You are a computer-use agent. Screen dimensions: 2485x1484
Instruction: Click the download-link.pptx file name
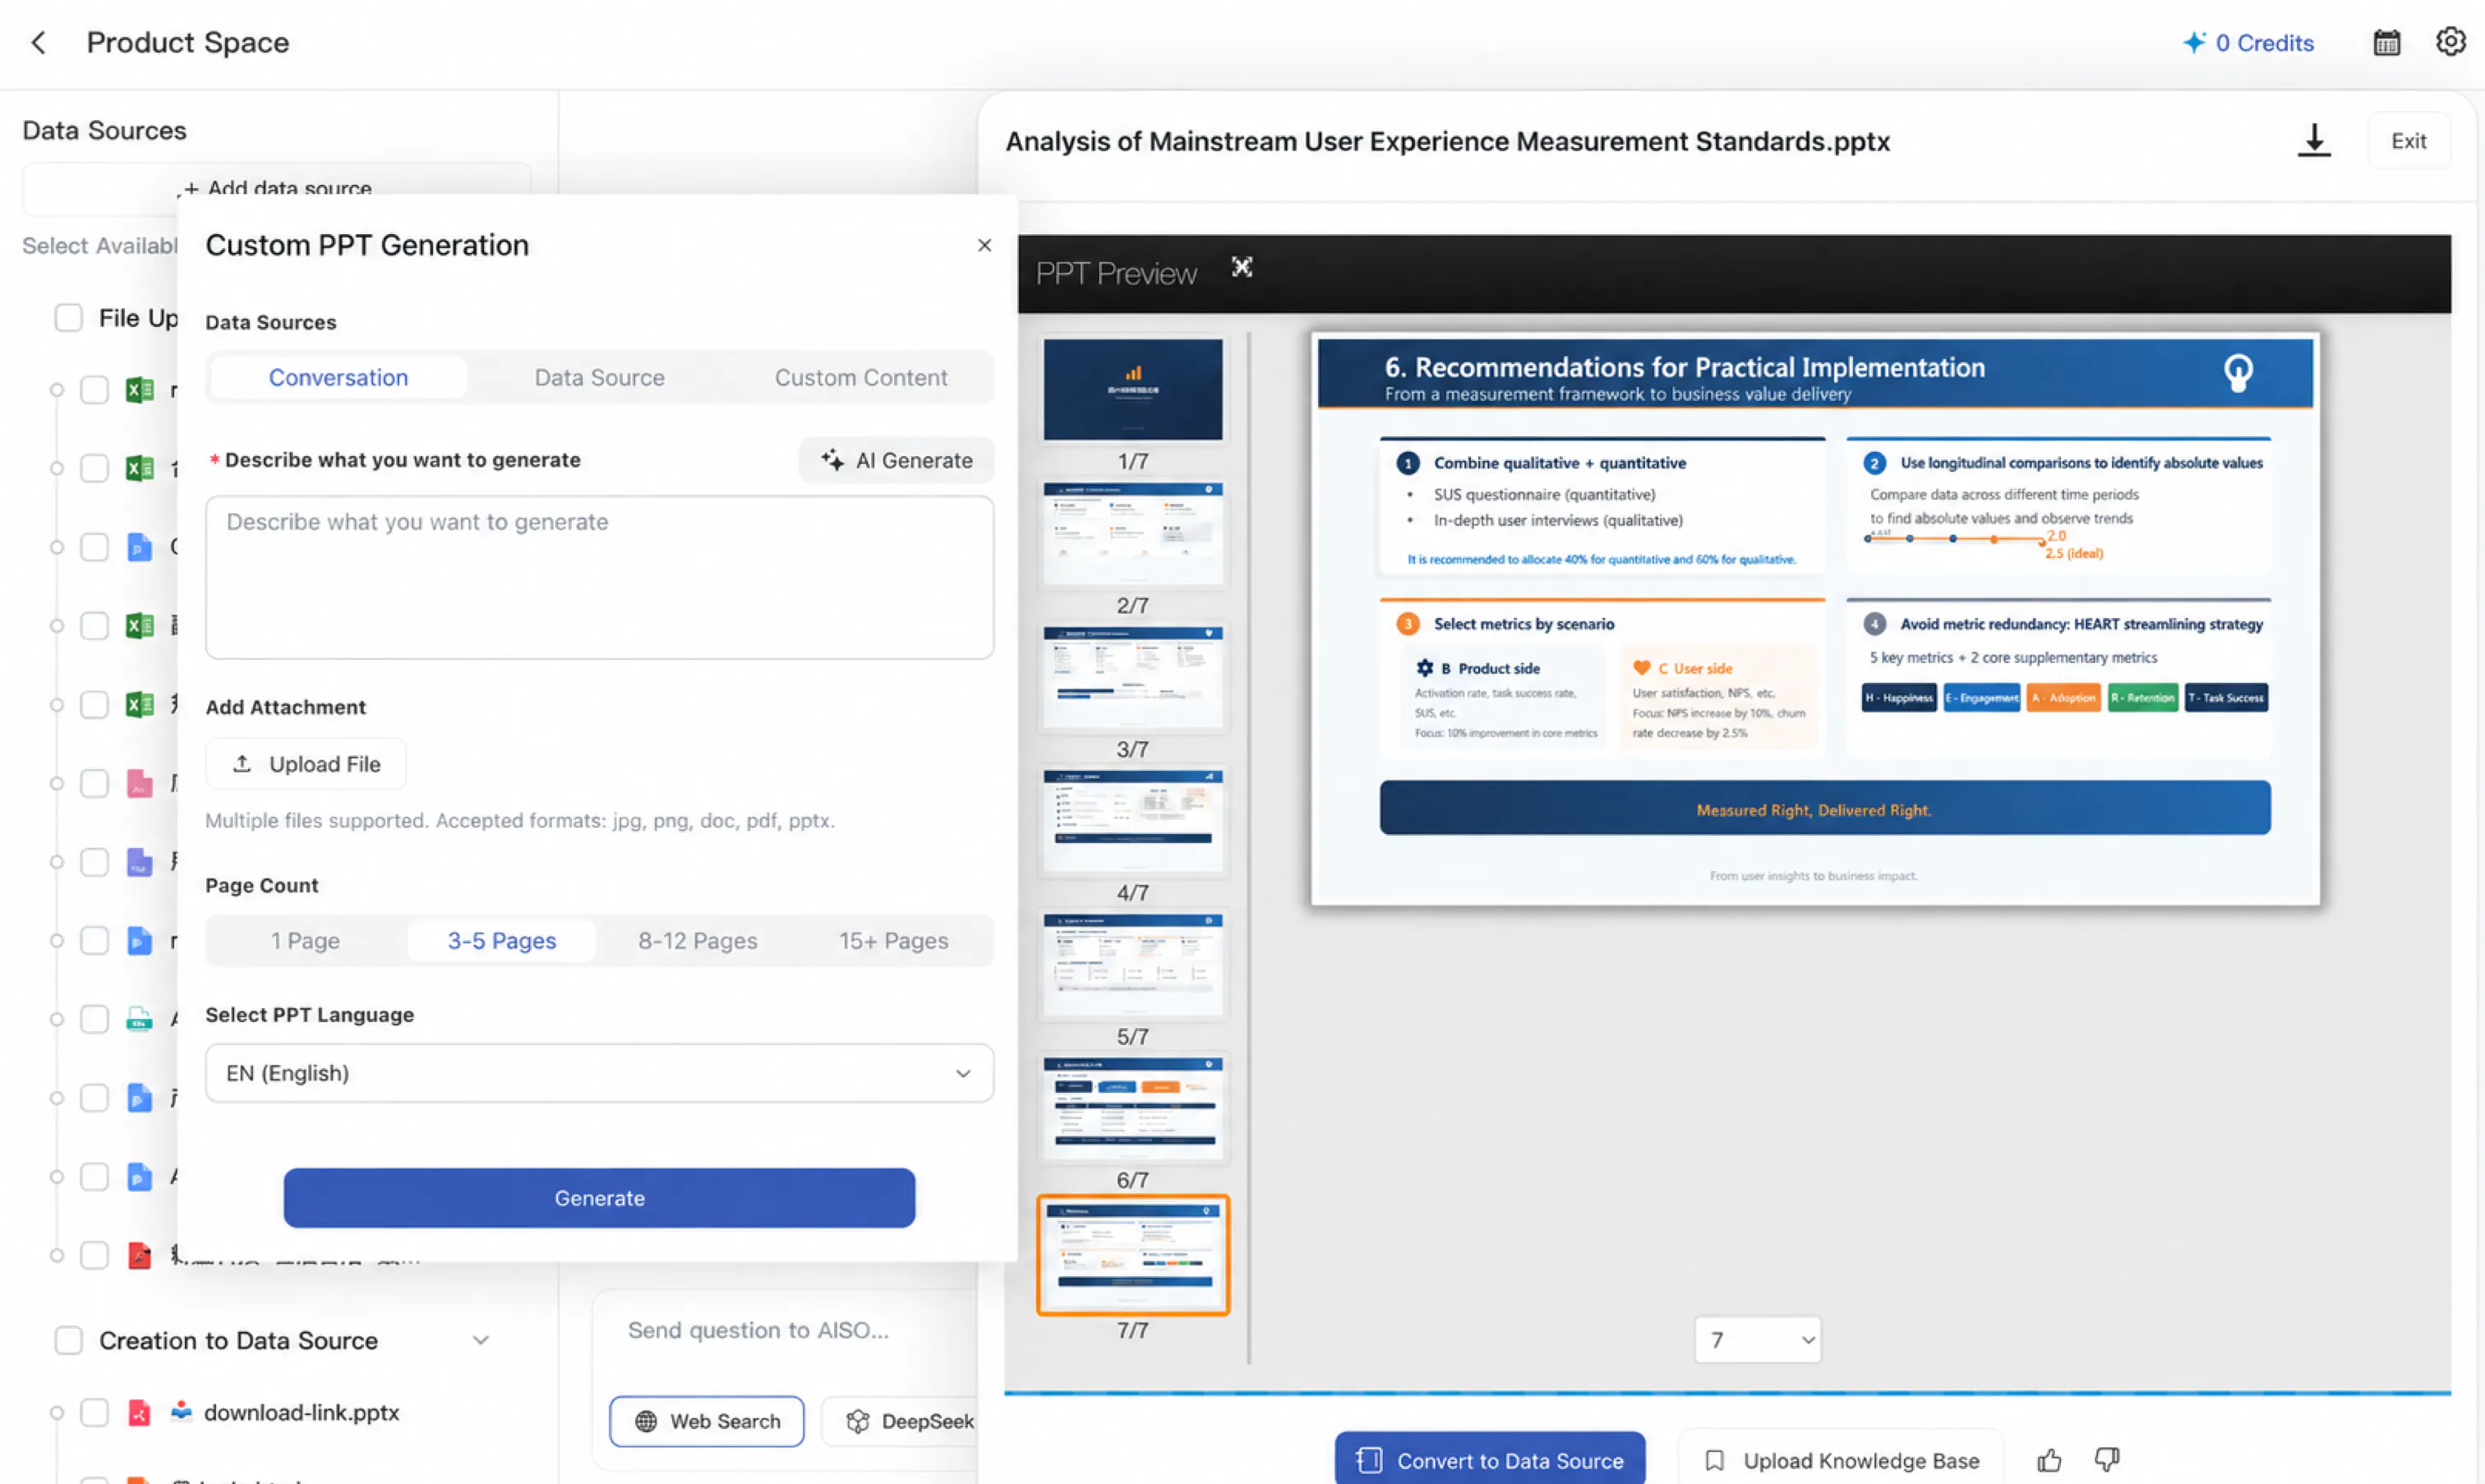(x=301, y=1412)
